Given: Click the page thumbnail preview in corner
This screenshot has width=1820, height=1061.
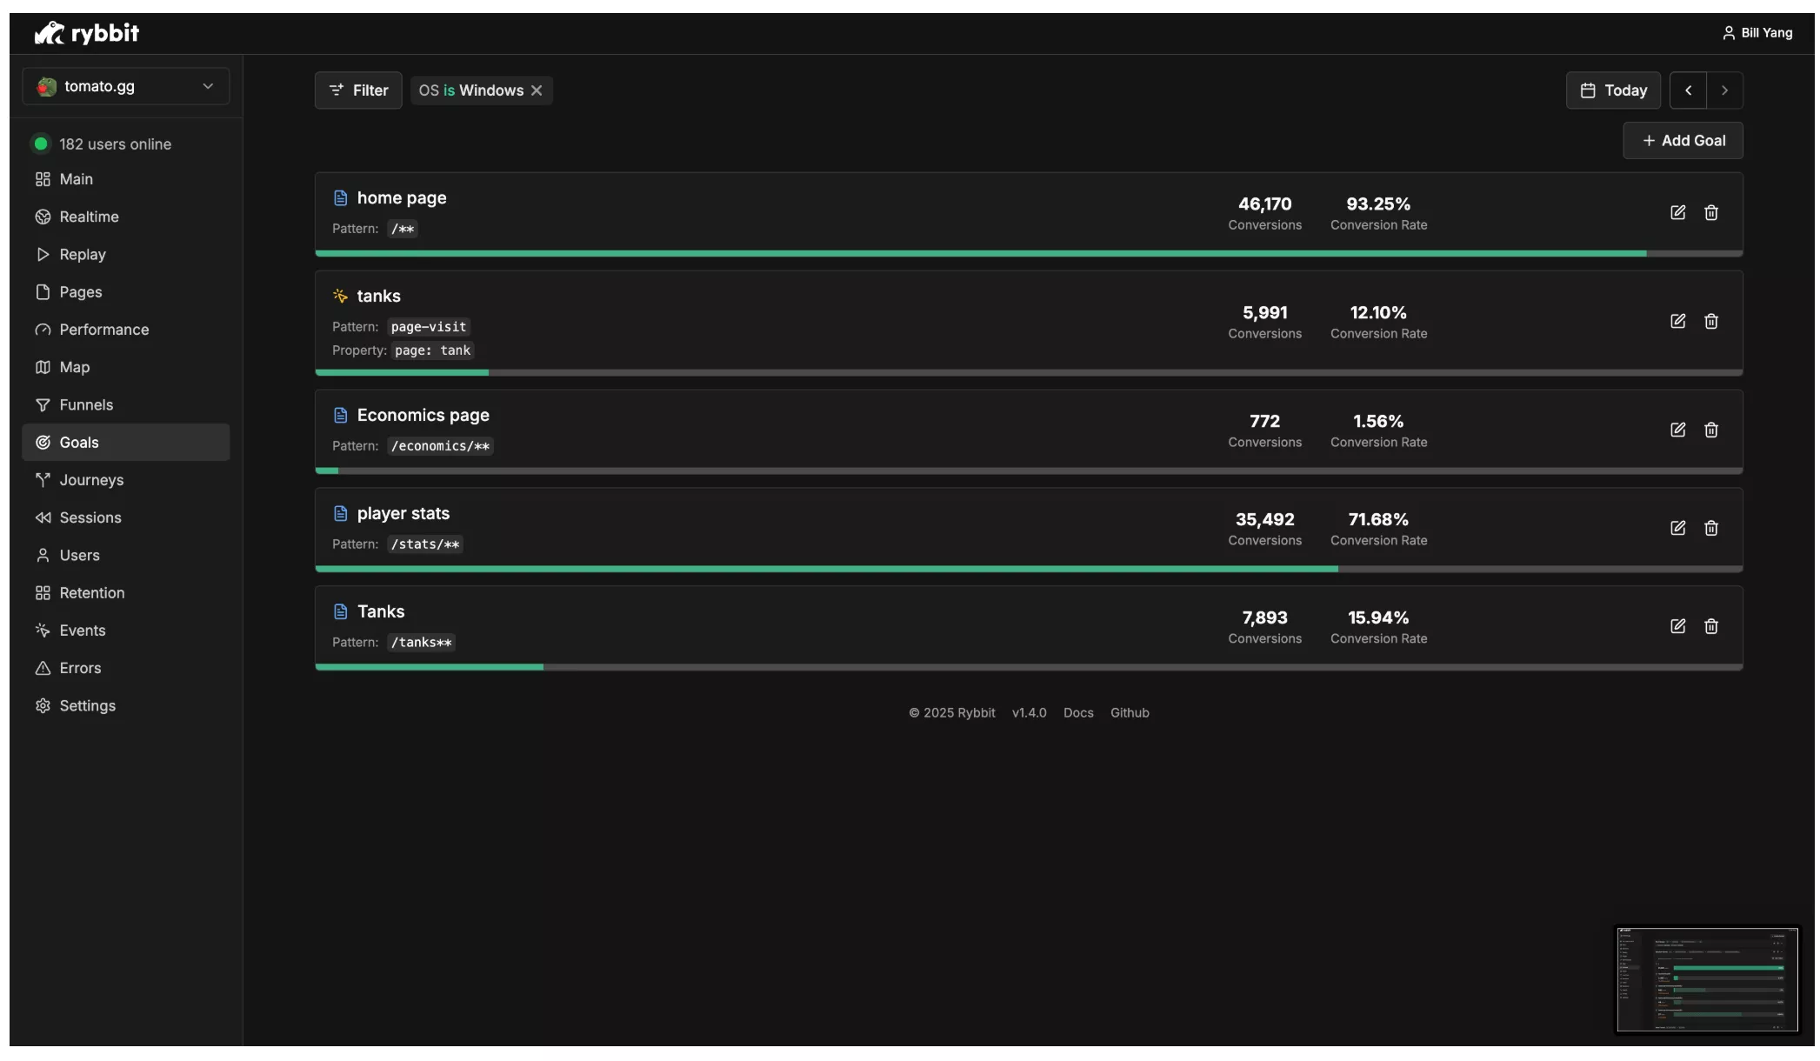Looking at the screenshot, I should [1706, 979].
